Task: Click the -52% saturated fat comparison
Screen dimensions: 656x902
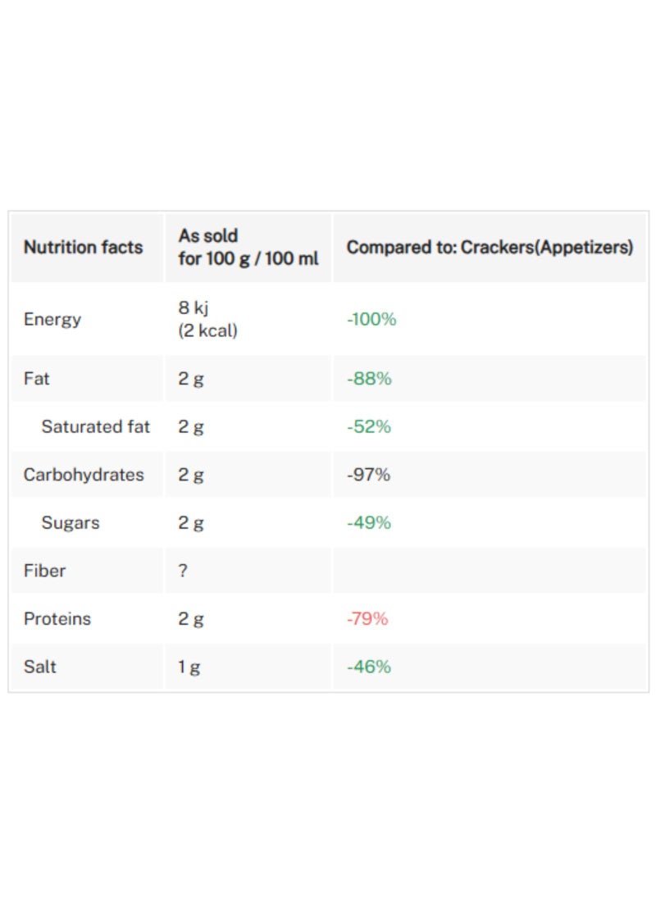Action: click(369, 426)
